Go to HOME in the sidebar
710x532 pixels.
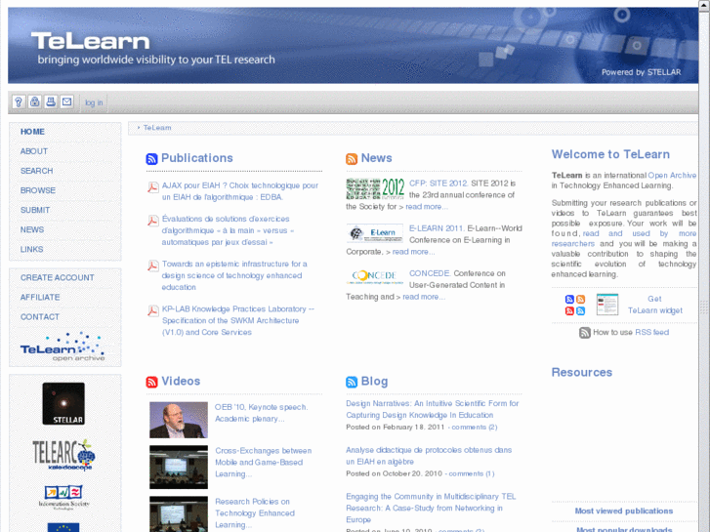(32, 132)
